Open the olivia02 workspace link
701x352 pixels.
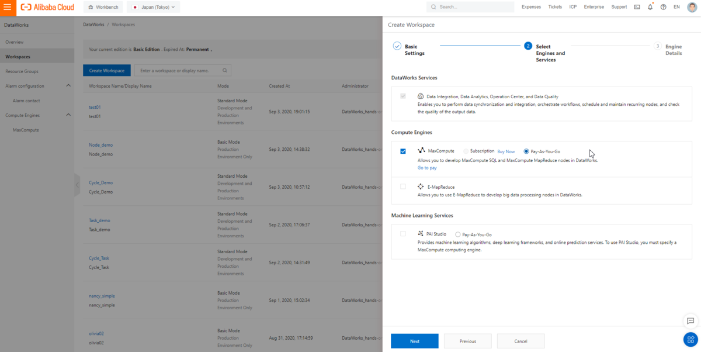[96, 333]
